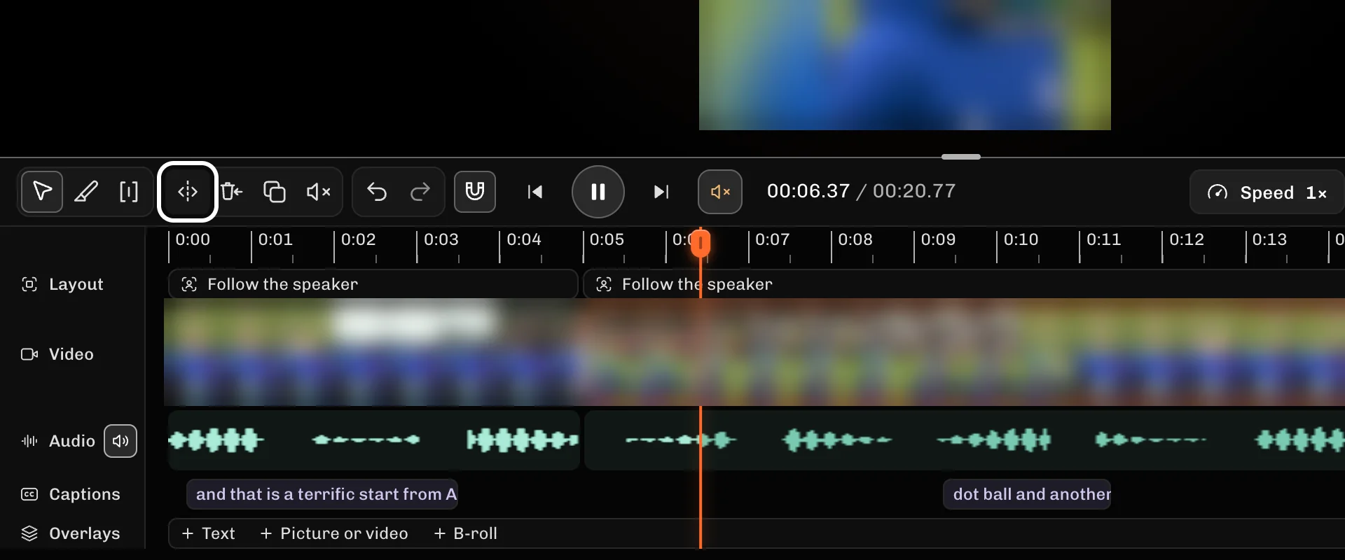Select the second Follow the speaker layout clip
This screenshot has width=1345, height=560.
[964, 284]
